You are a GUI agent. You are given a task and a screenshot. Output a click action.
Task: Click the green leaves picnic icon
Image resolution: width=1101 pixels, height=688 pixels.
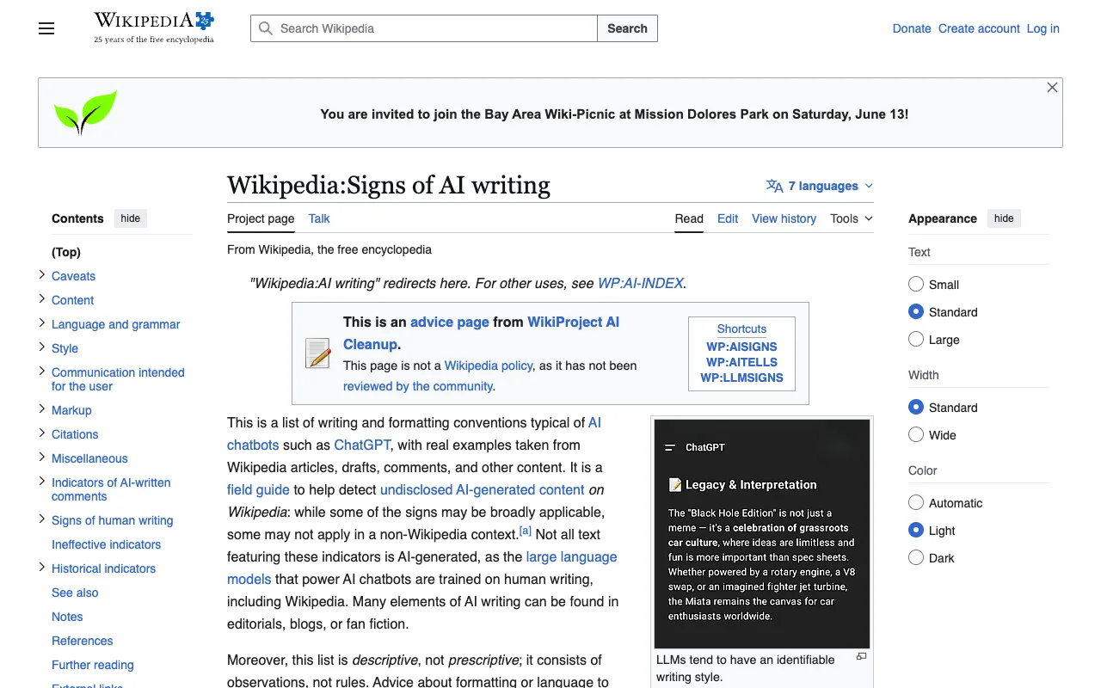[85, 112]
